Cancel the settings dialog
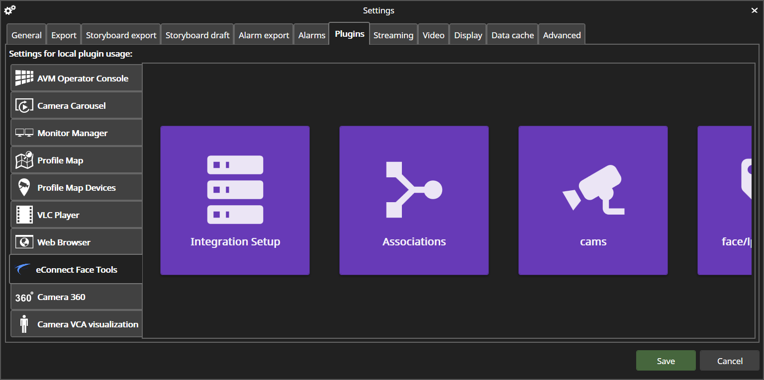The width and height of the screenshot is (764, 380). coord(730,361)
